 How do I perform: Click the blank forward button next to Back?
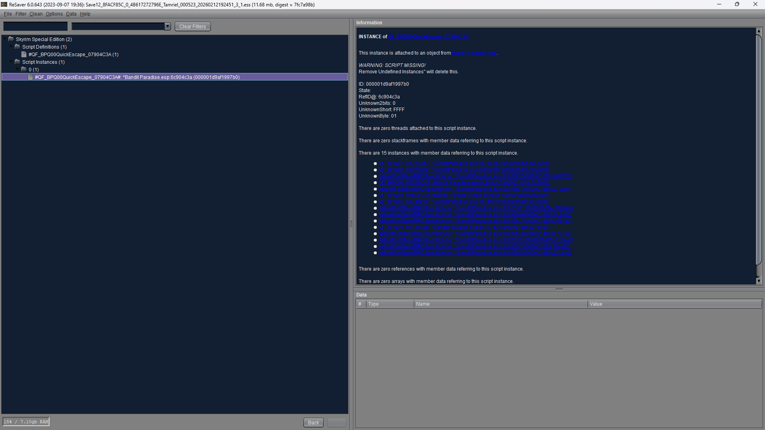(x=337, y=422)
